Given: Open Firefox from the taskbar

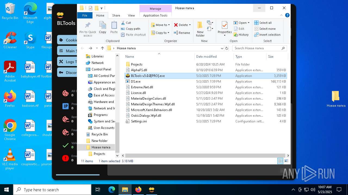Looking at the screenshot, I should [138, 190].
